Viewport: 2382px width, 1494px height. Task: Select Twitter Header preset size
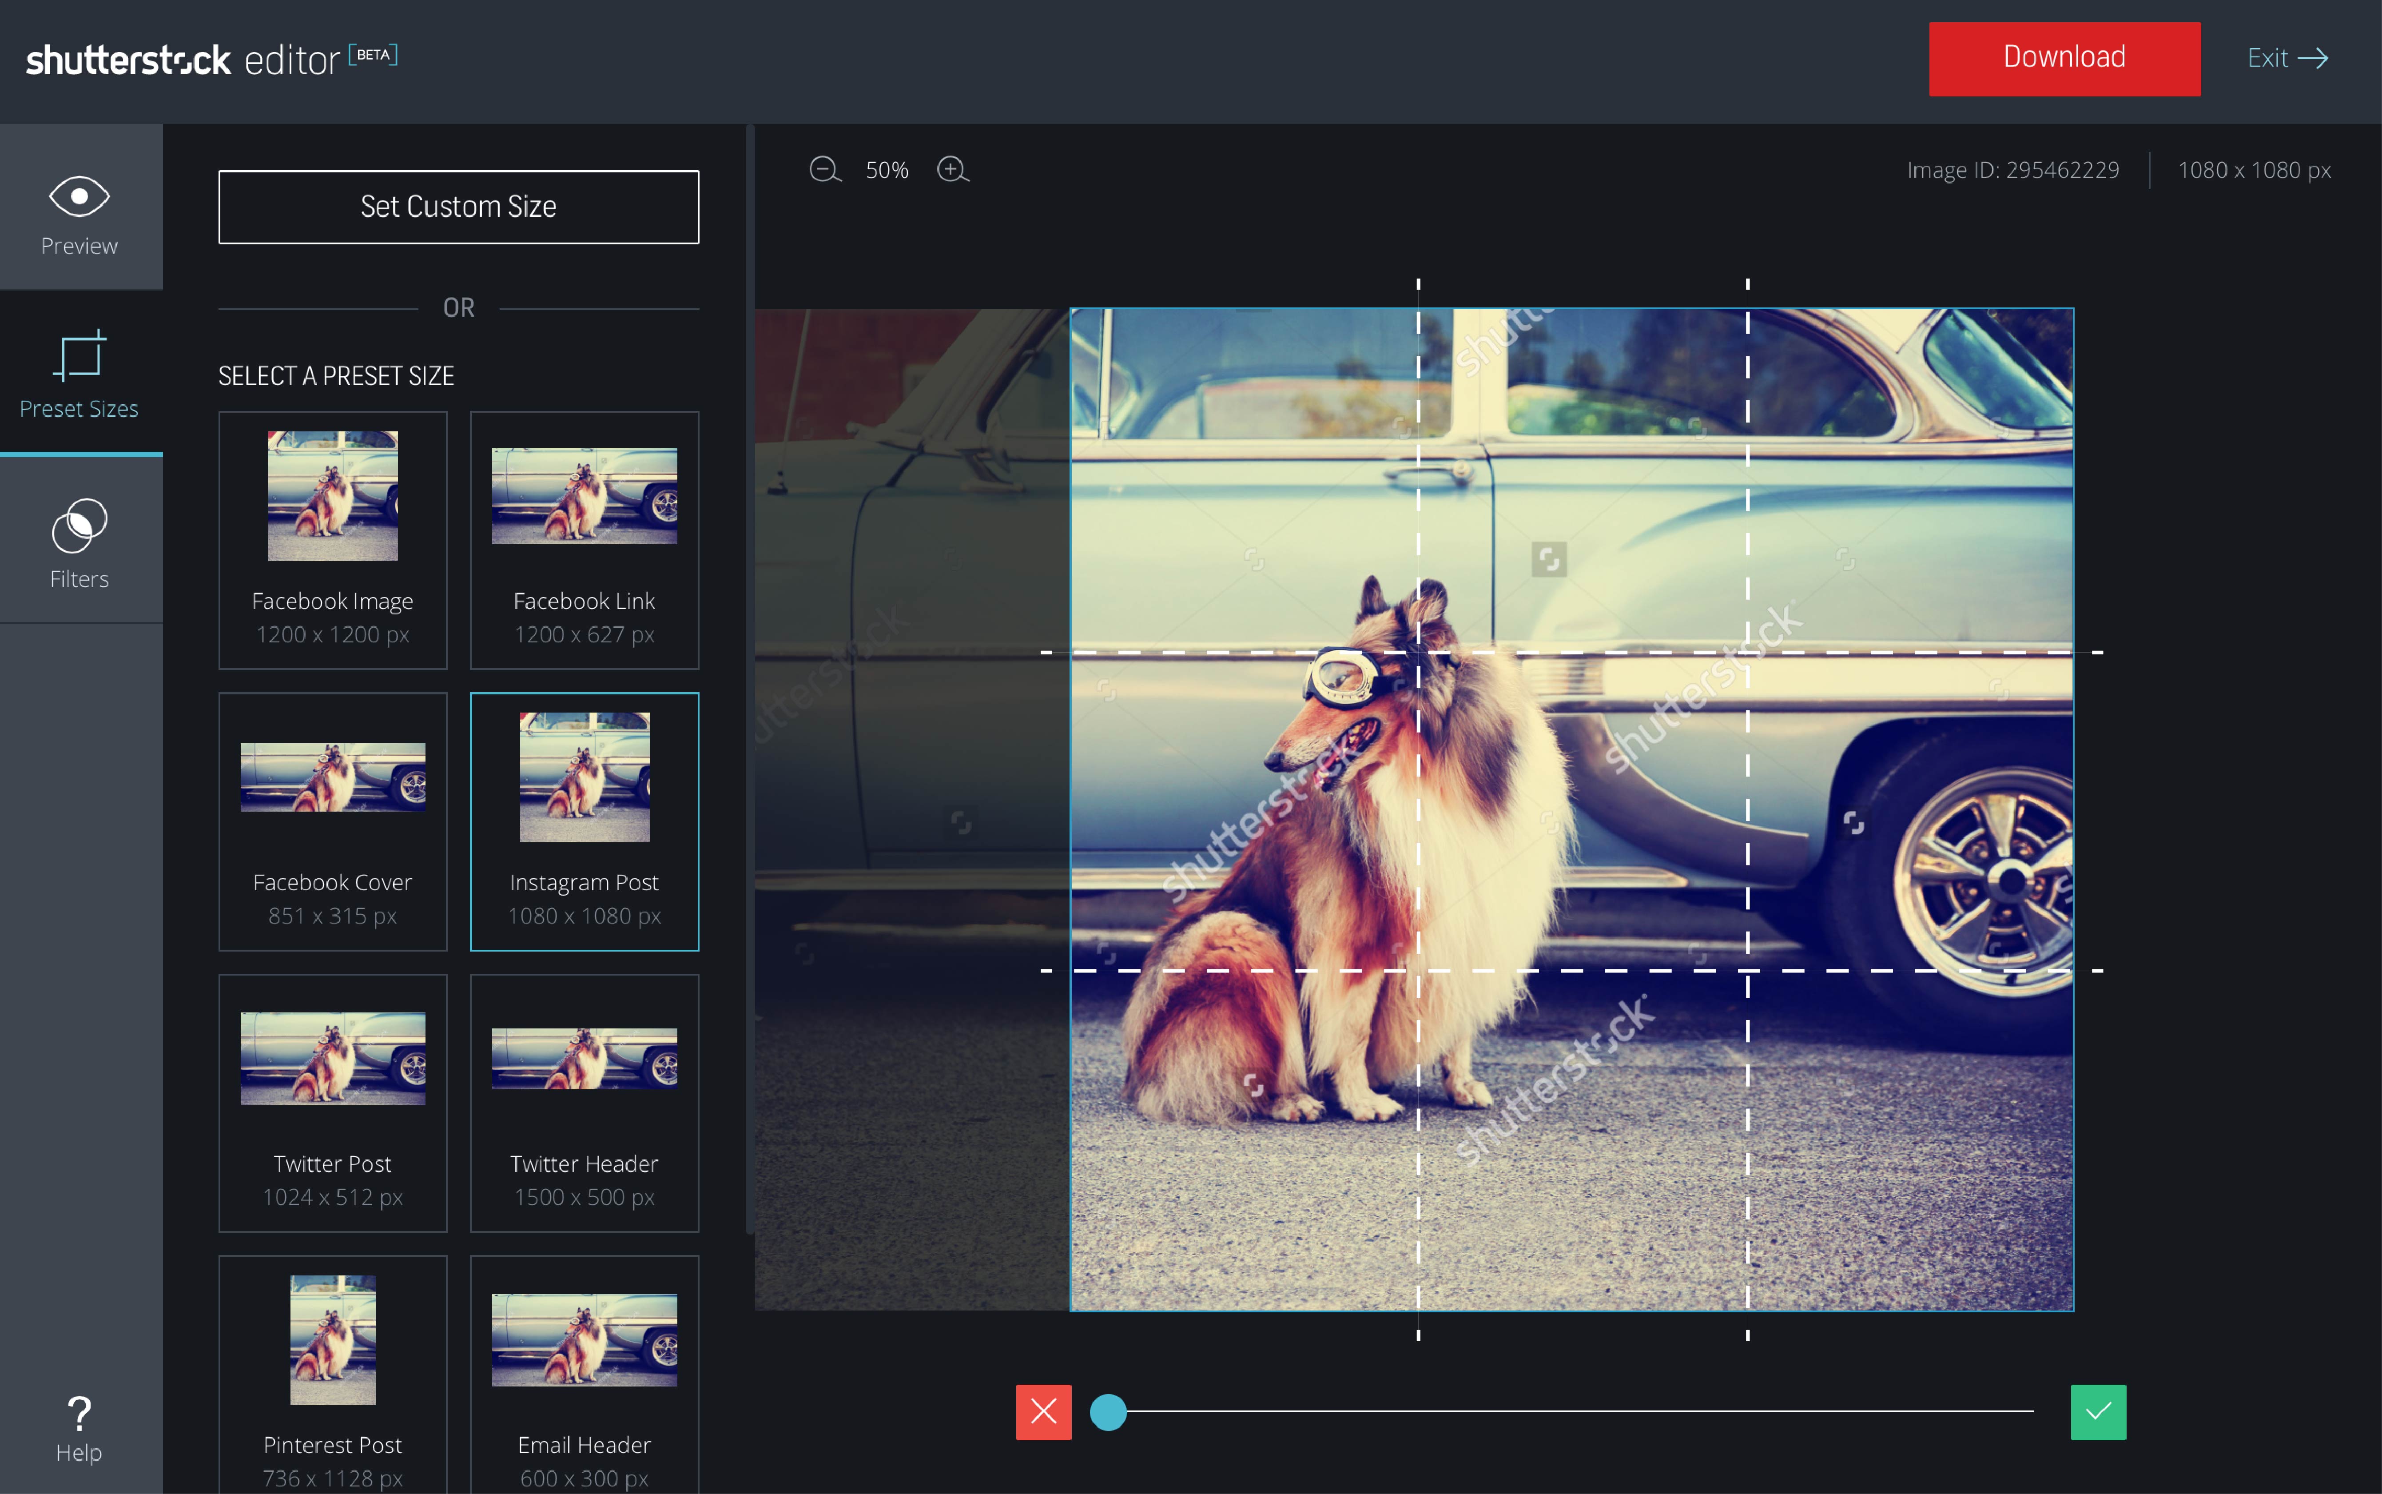584,1103
